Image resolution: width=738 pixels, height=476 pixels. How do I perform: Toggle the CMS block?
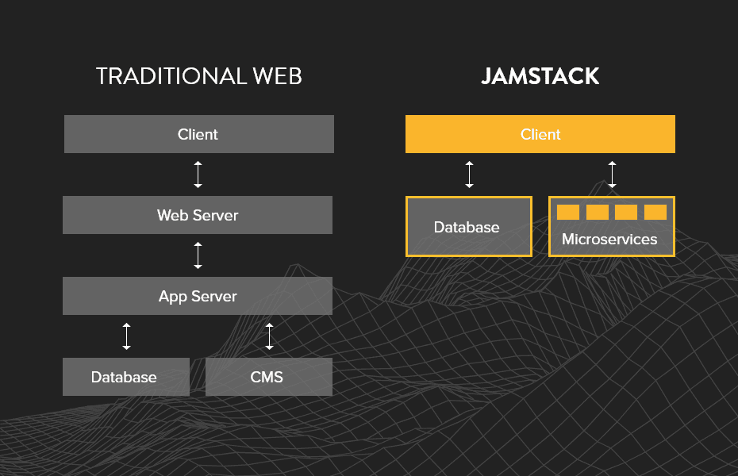tap(269, 376)
